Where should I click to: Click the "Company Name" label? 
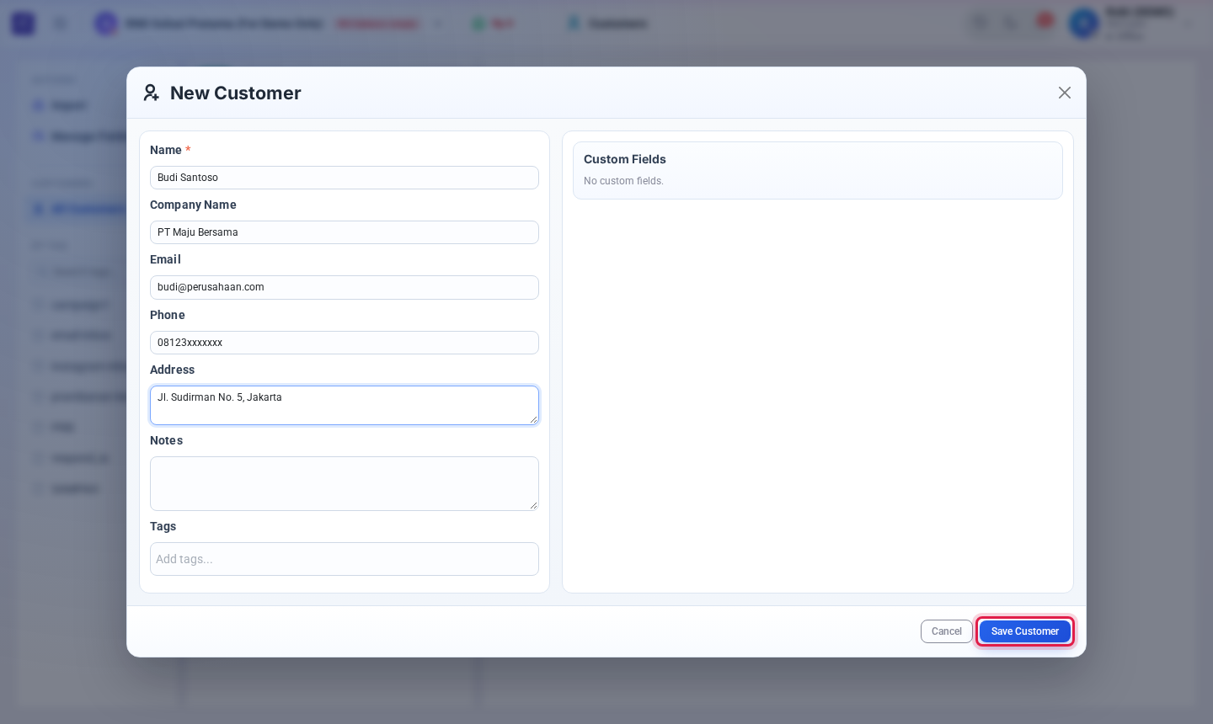193,205
